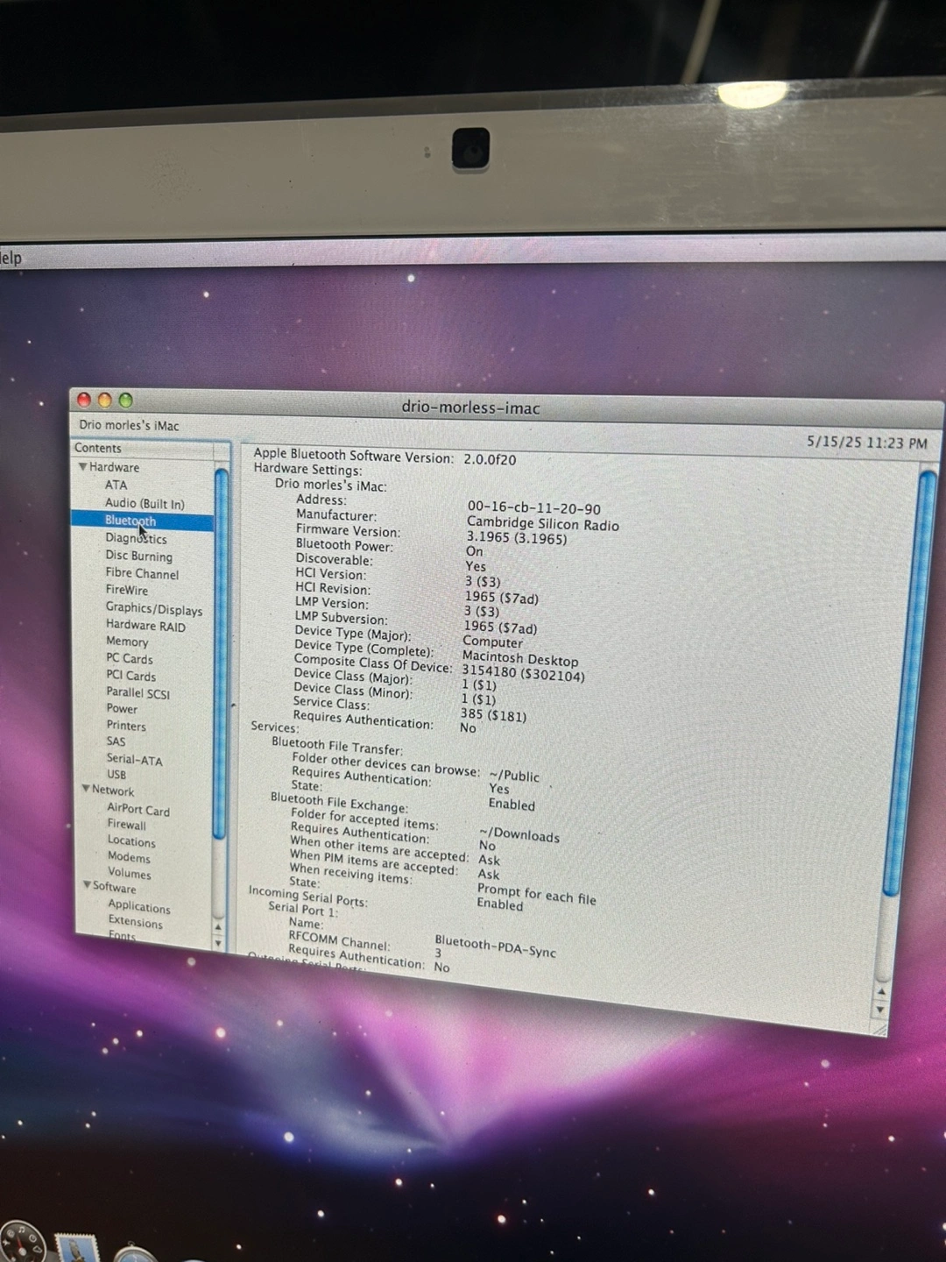Screen dimensions: 946x1262
Task: Click the green zoom button in title bar
Action: pyautogui.click(x=125, y=401)
